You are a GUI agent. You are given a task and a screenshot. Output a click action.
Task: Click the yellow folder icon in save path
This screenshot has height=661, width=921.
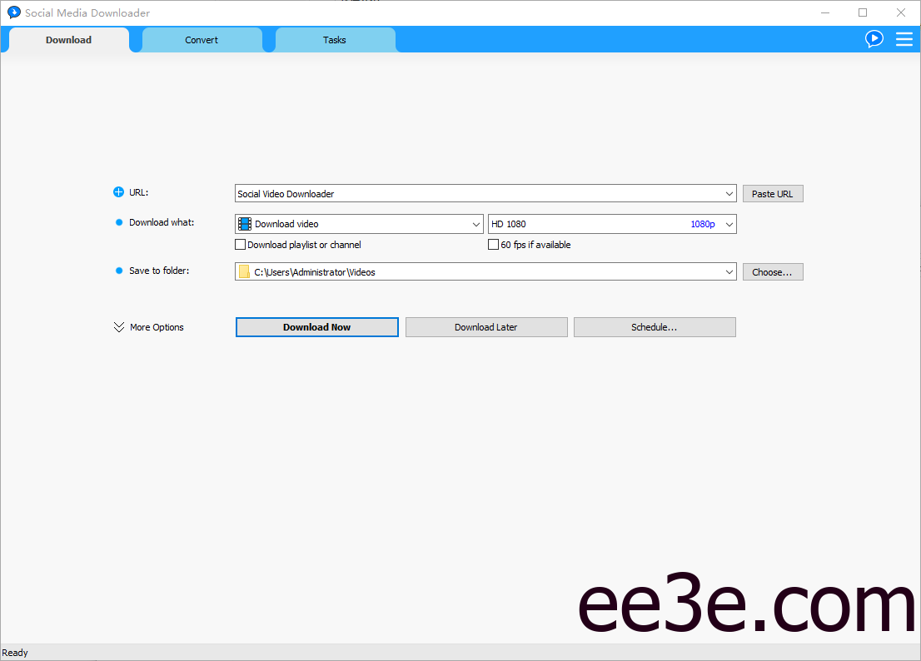pyautogui.click(x=244, y=271)
